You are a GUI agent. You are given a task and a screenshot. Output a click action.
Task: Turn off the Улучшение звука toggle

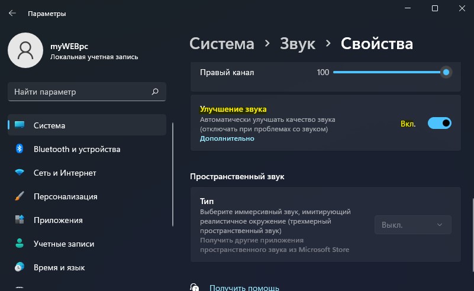coord(440,123)
